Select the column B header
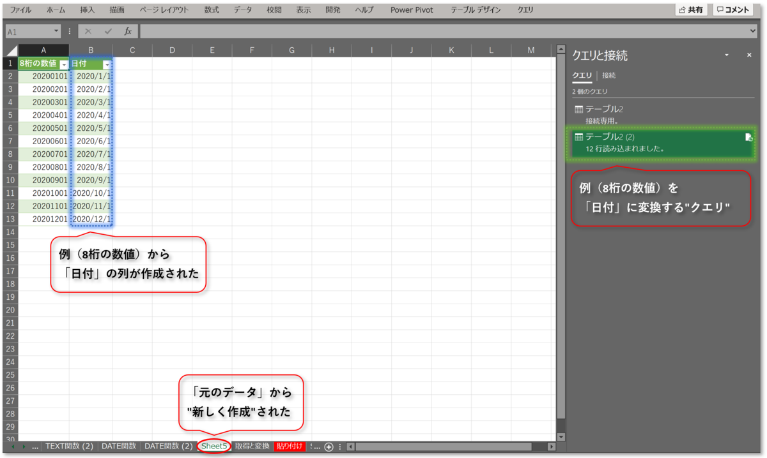Viewport: 767px width, 458px height. [91, 50]
